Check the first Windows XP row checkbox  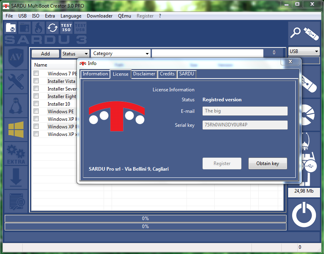pos(36,119)
